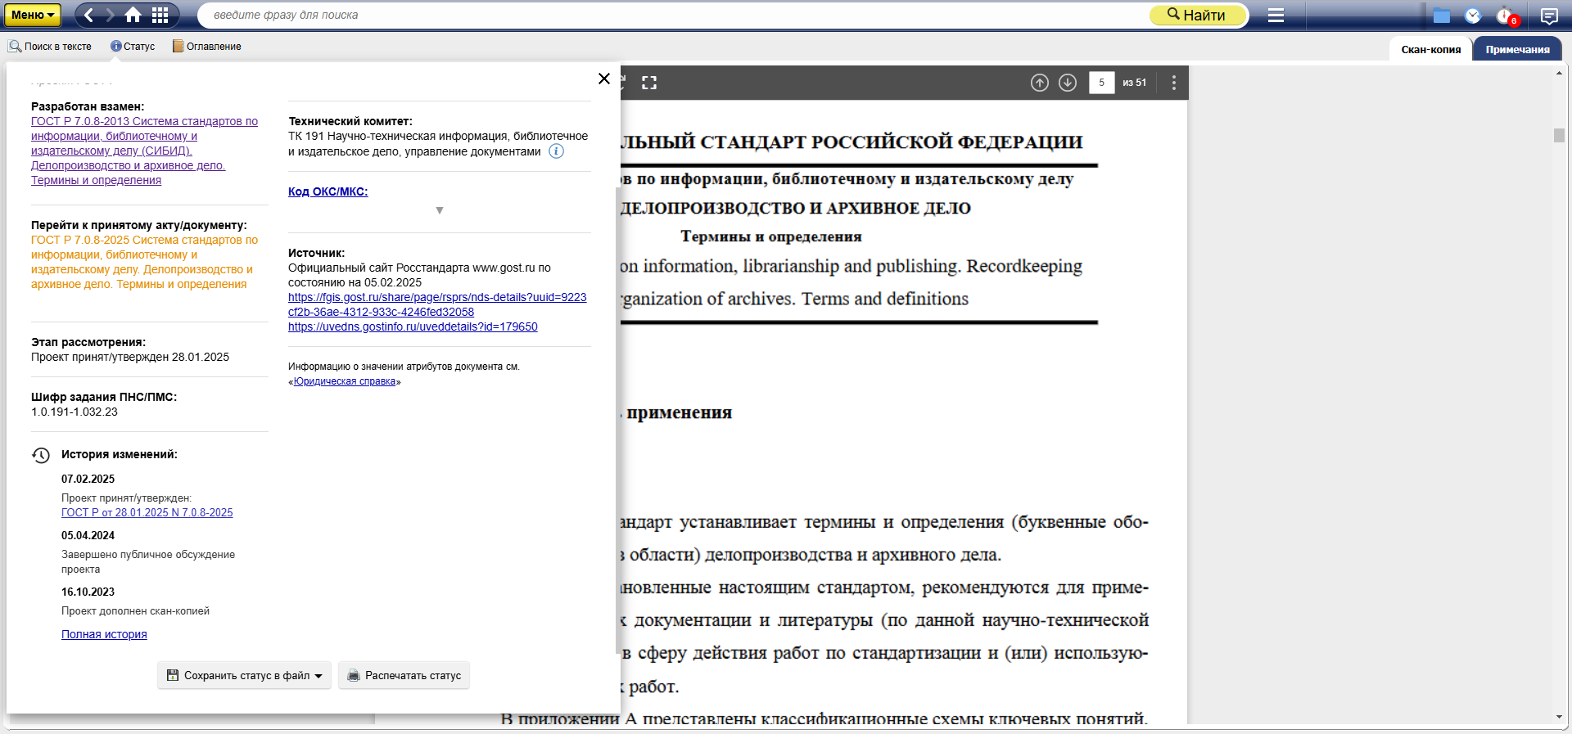Open the viewer three-dots menu

pyautogui.click(x=1174, y=83)
